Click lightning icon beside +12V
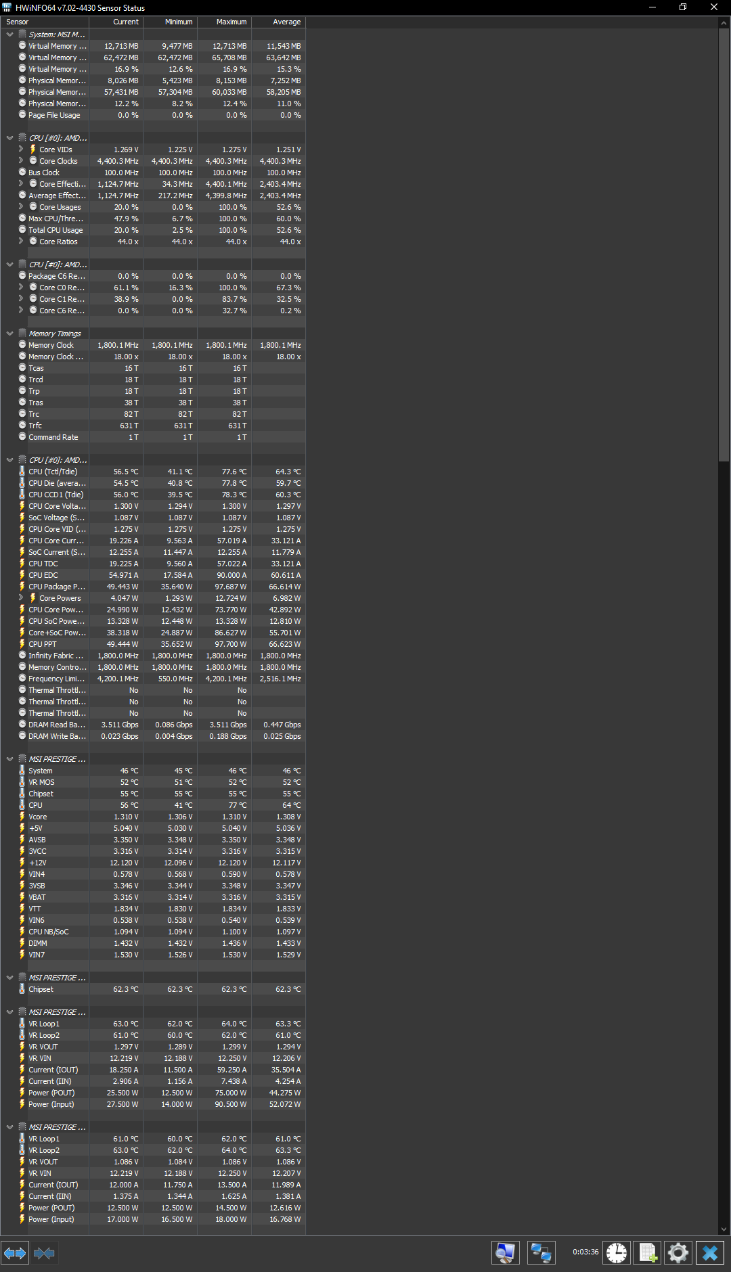731x1272 pixels. (x=22, y=863)
